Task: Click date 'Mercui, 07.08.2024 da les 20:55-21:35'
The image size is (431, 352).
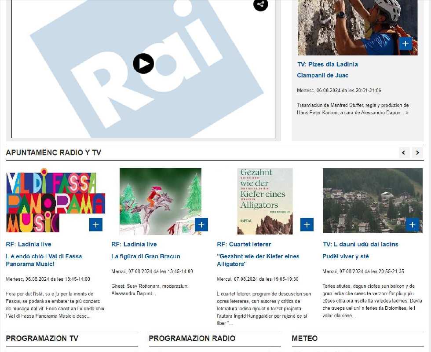Action: tap(363, 271)
